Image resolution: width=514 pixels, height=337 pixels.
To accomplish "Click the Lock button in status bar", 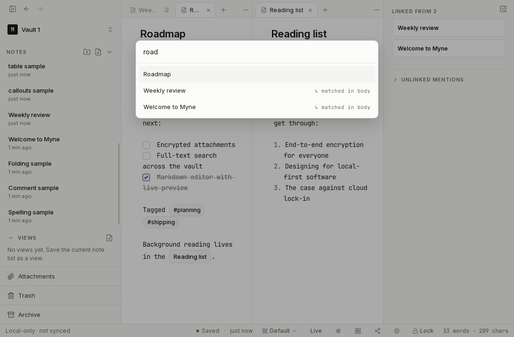I will (423, 331).
